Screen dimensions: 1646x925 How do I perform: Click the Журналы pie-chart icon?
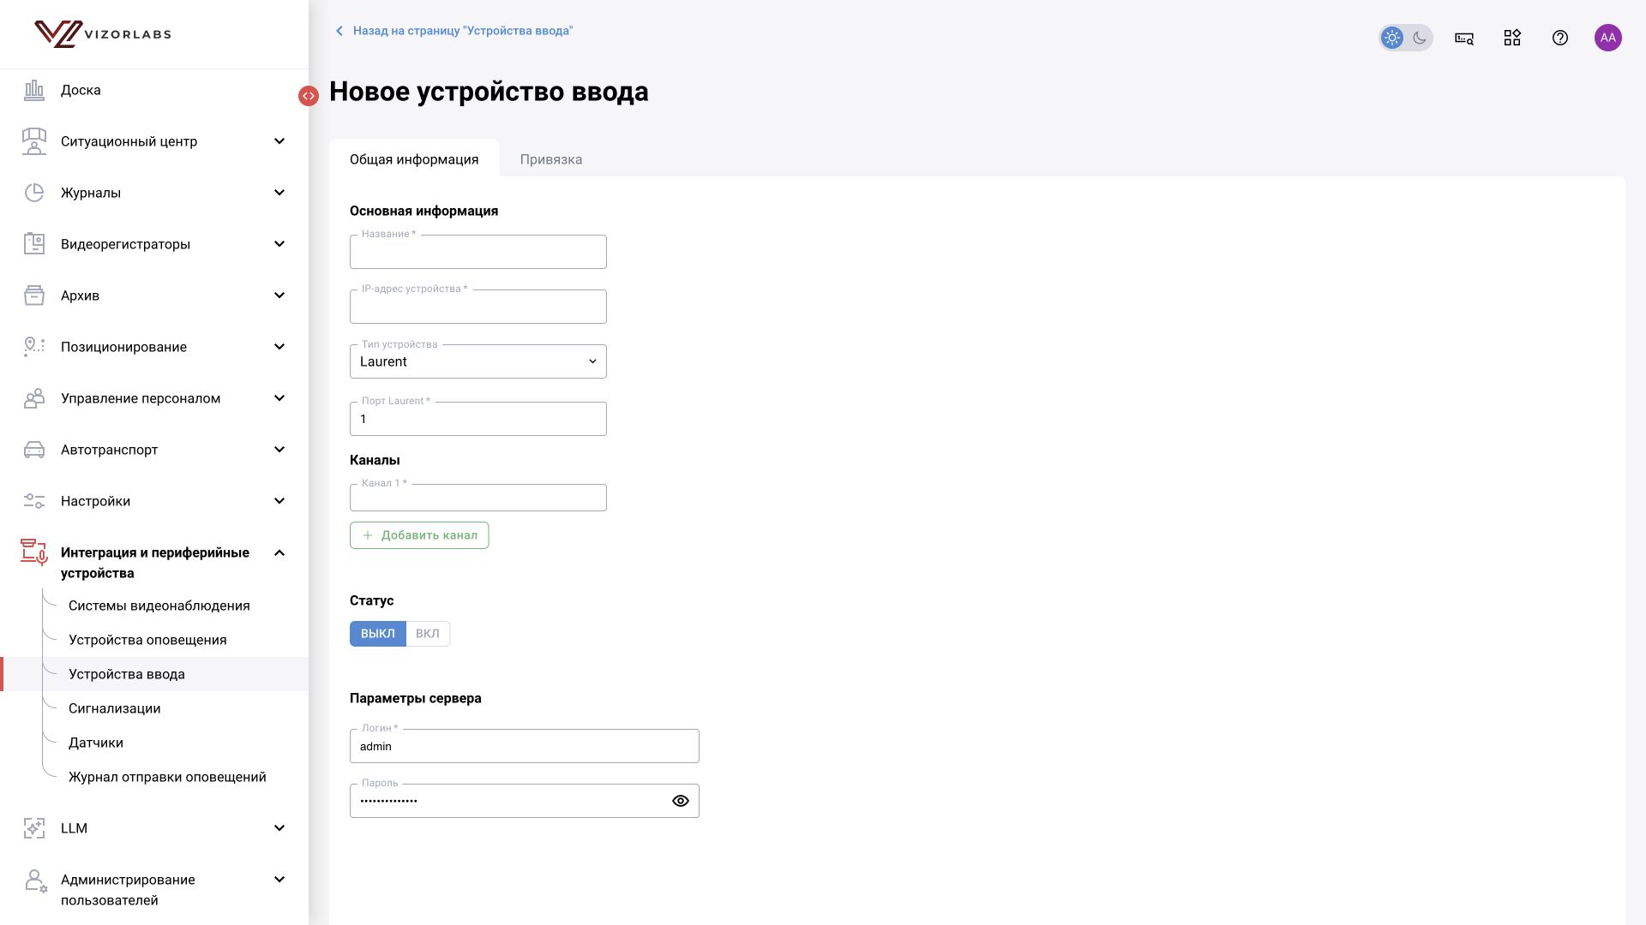tap(34, 193)
